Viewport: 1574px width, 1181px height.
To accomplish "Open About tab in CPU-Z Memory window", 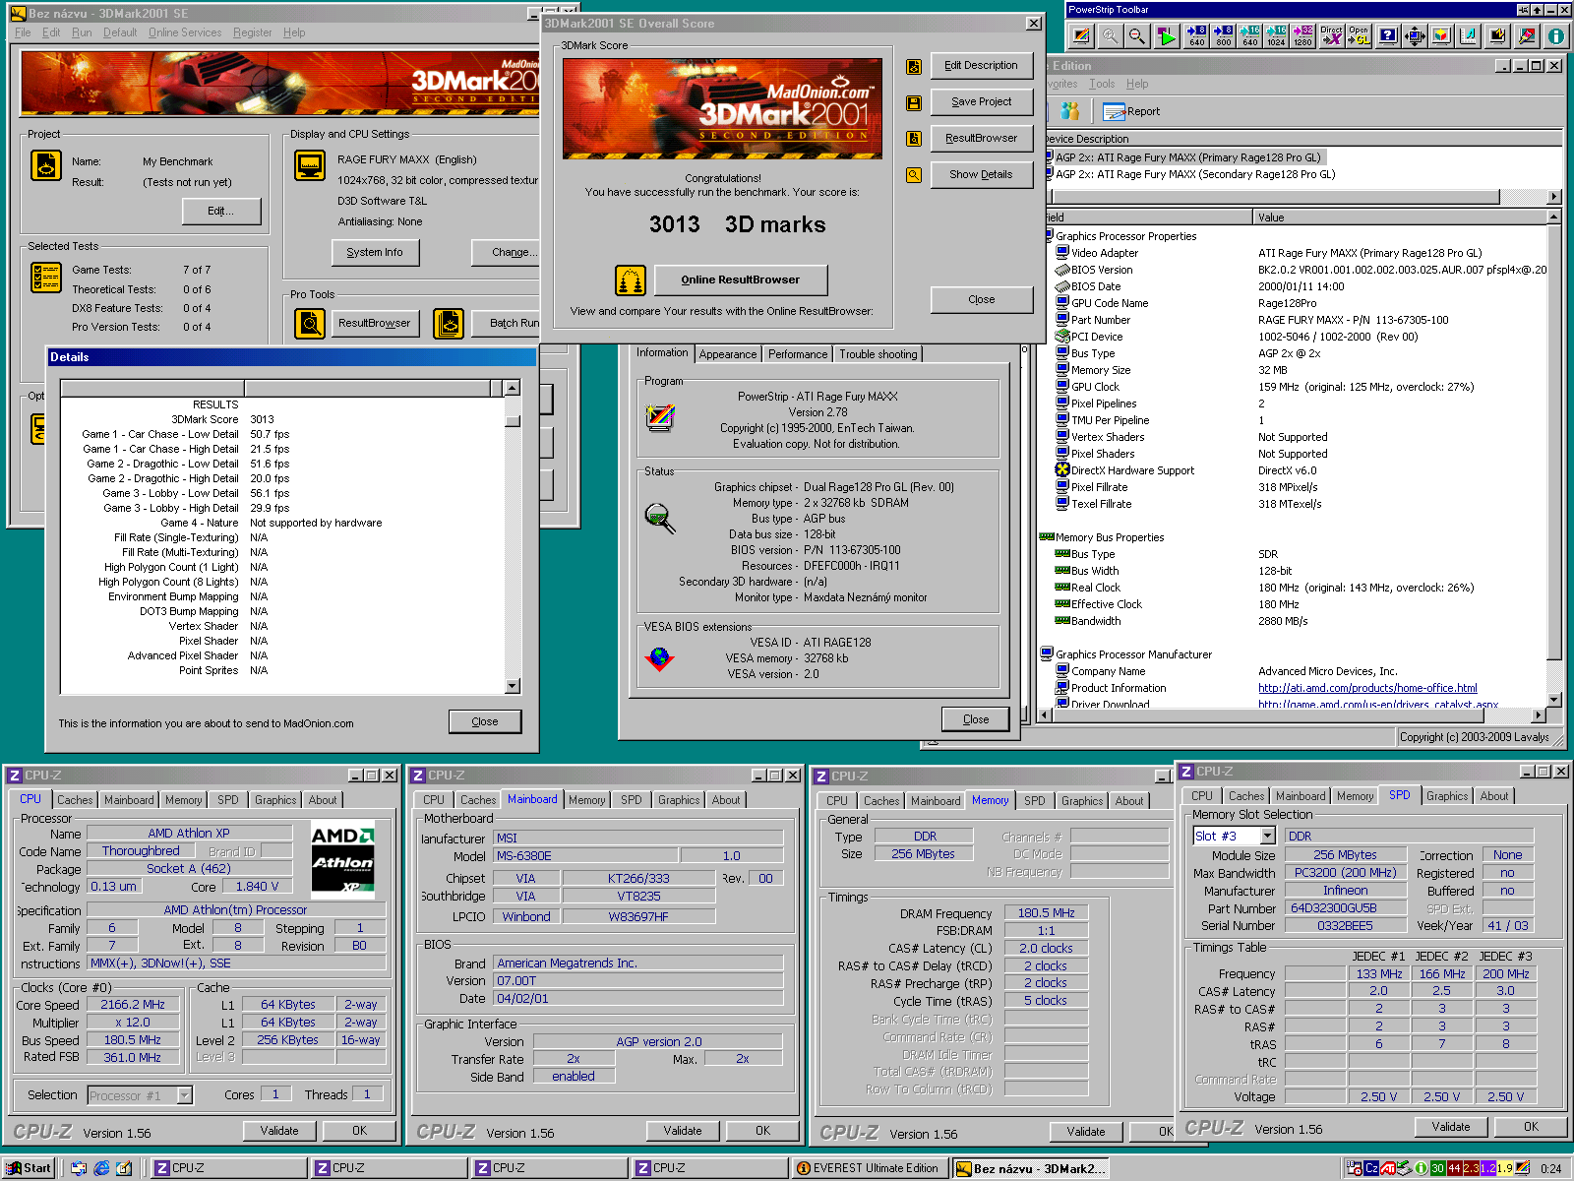I will [x=1129, y=801].
